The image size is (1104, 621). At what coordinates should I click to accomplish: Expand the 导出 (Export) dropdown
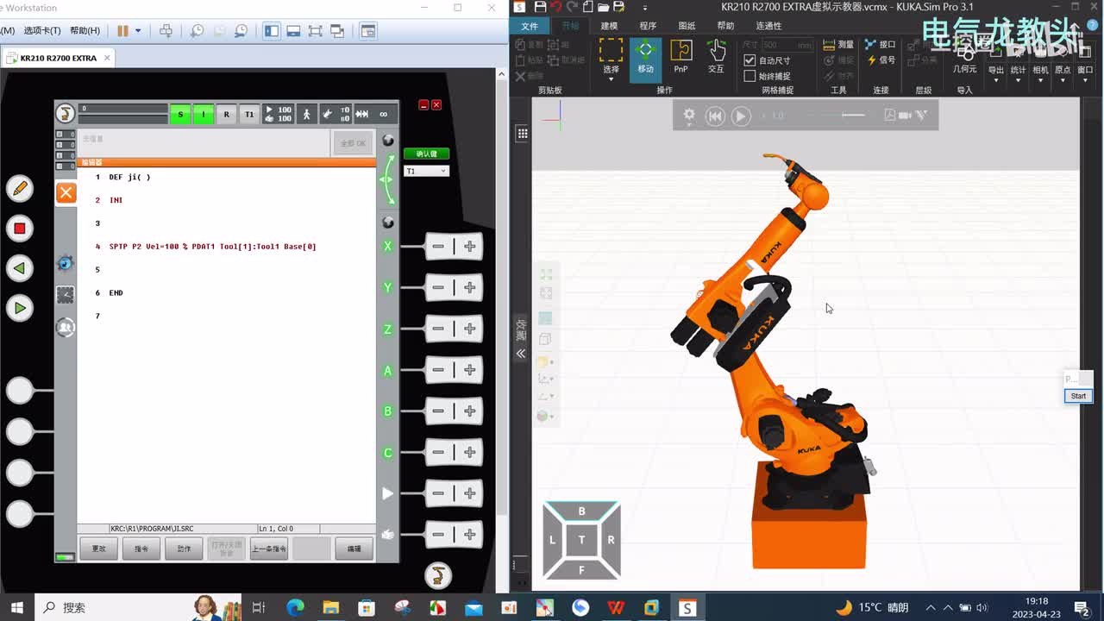coord(995,81)
